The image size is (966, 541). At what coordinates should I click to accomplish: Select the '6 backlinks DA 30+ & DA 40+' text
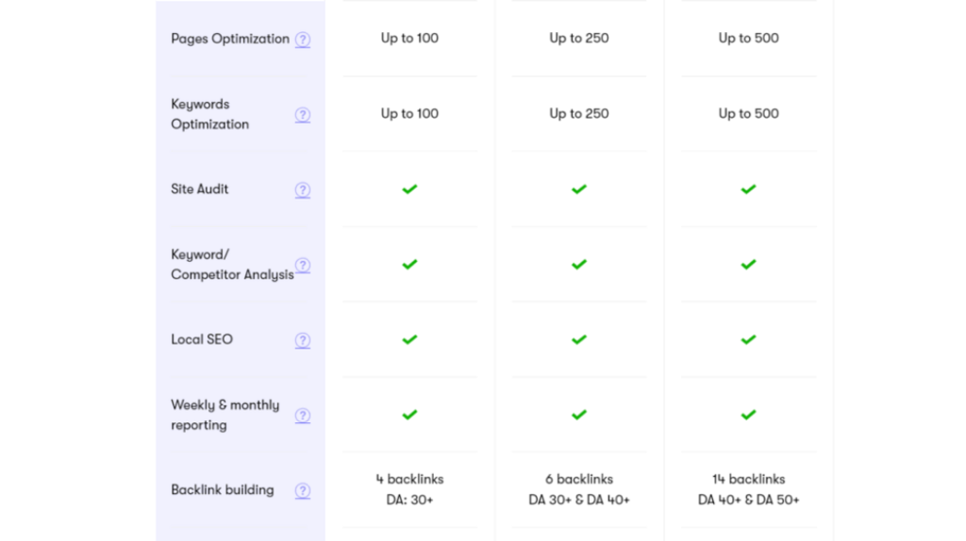[579, 489]
